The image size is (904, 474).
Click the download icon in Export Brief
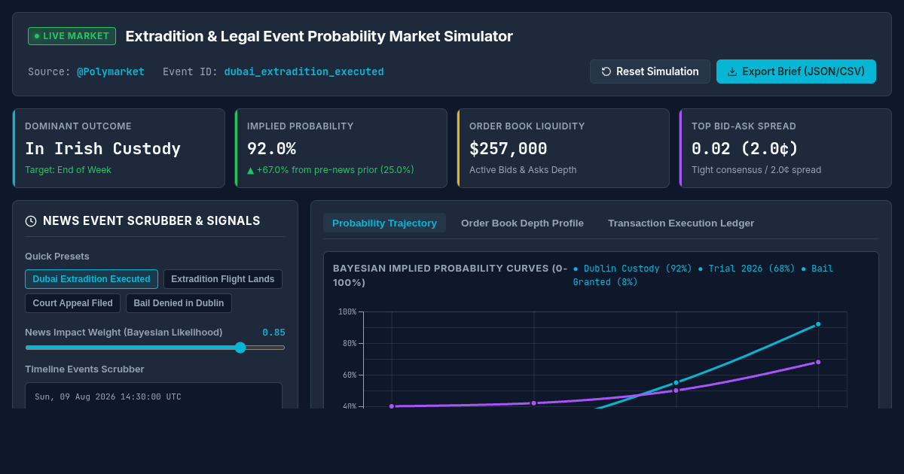pyautogui.click(x=732, y=71)
